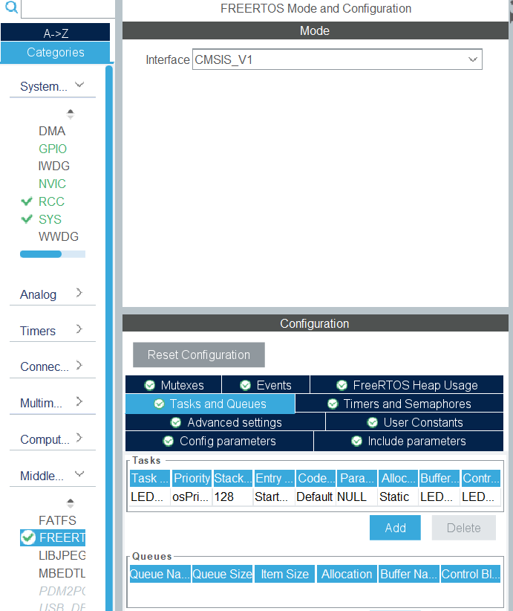This screenshot has height=611, width=513.
Task: Click the Queue Size column header
Action: (222, 574)
